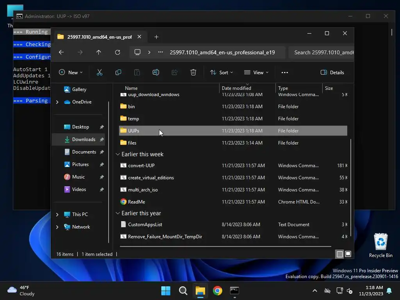
Task: Open the New dropdown menu
Action: [71, 72]
